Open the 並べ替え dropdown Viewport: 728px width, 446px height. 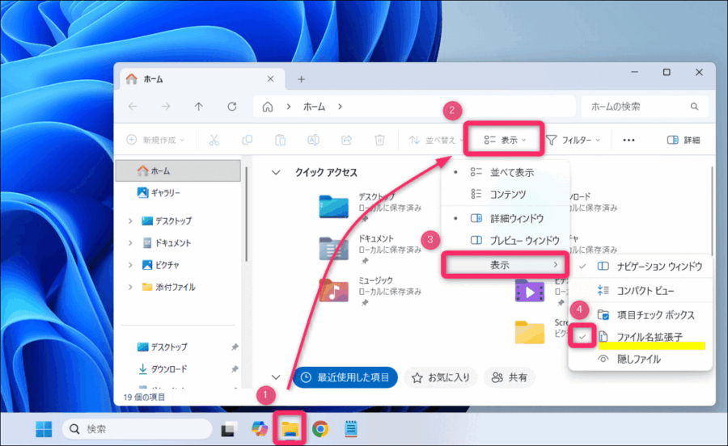pos(436,140)
